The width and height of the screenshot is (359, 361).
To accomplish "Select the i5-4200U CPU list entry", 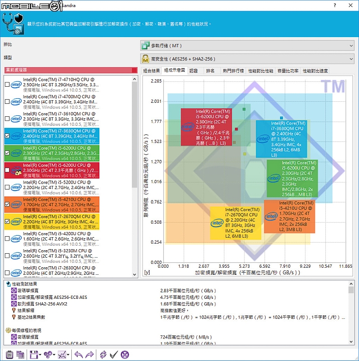I will pos(52,239).
